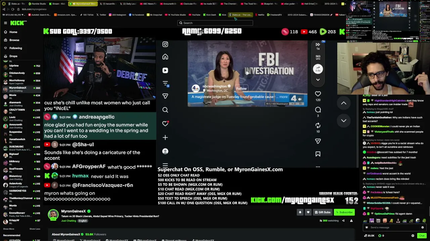The image size is (430, 241).
Task: Expand the speed pill's down chevron
Action: tap(318, 80)
